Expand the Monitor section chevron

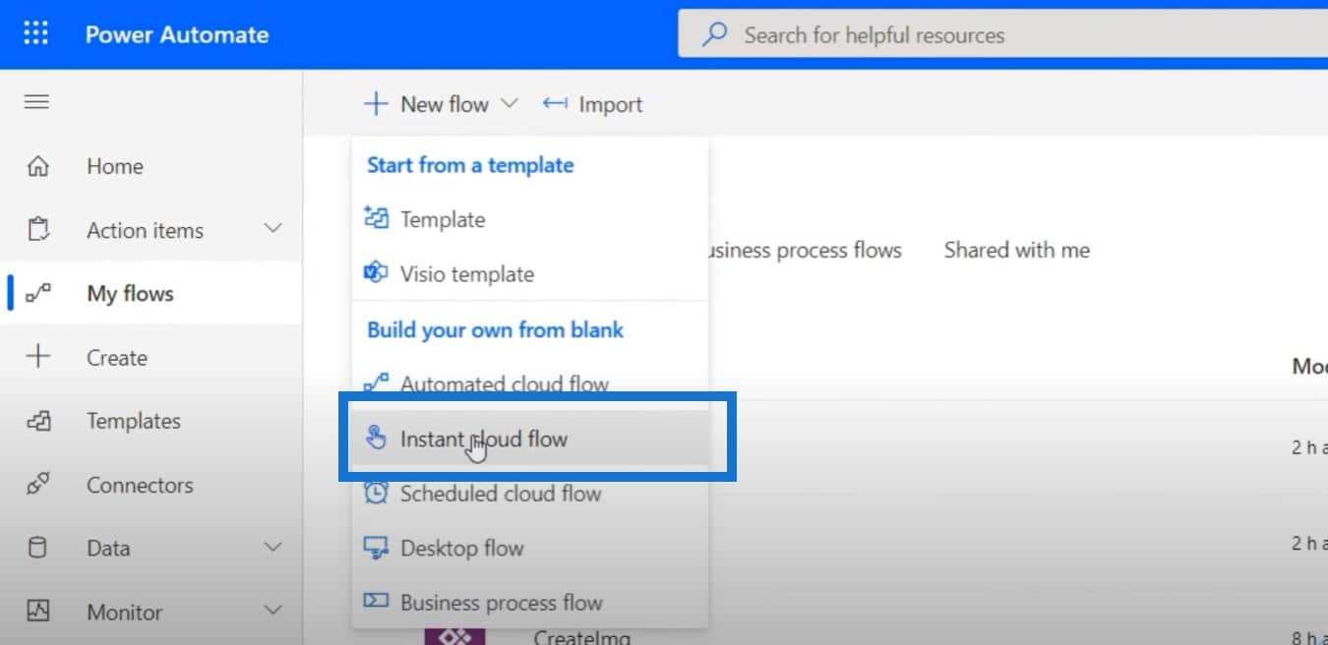pos(273,611)
